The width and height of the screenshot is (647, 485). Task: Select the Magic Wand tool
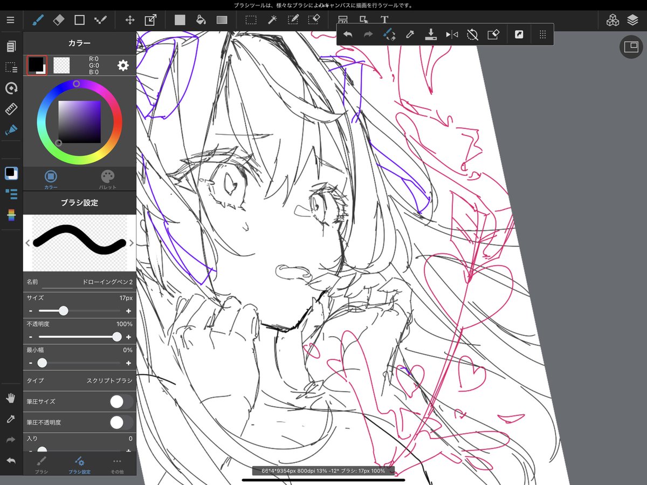[272, 20]
